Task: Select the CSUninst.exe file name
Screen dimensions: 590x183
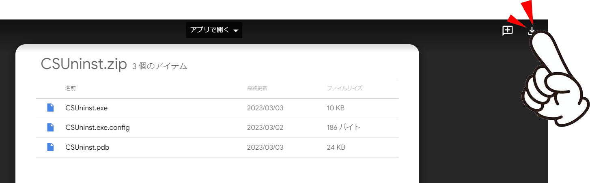Action: click(86, 108)
